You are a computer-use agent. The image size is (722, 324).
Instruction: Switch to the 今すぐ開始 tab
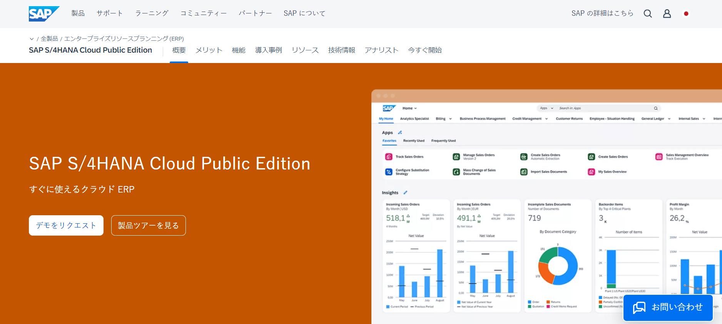425,50
